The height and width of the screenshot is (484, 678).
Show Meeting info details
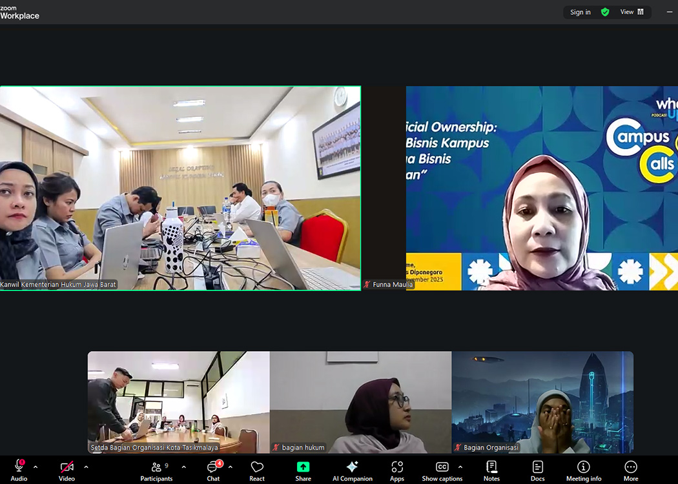583,469
